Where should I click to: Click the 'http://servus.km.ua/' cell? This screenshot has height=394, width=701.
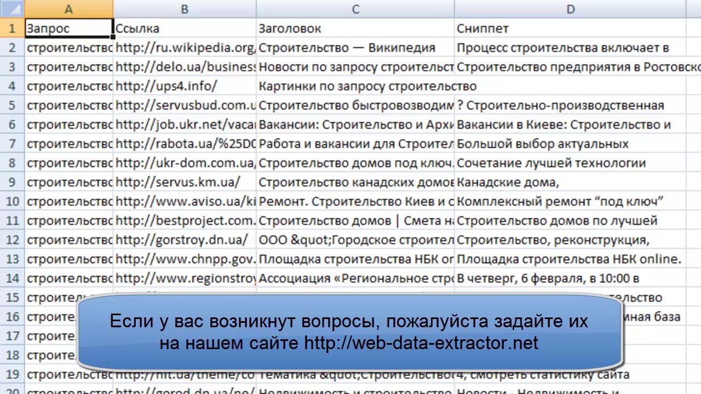[185, 182]
